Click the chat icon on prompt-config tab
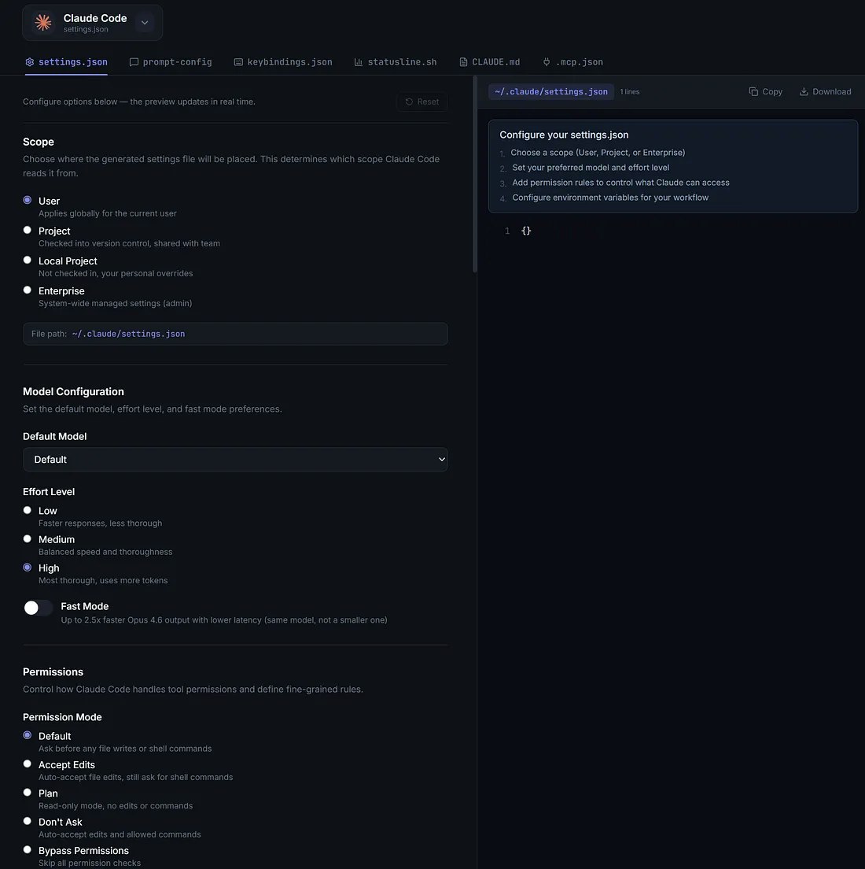 pyautogui.click(x=134, y=61)
